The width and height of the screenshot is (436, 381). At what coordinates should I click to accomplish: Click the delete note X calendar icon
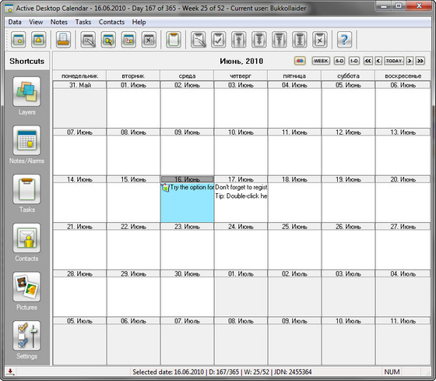149,40
